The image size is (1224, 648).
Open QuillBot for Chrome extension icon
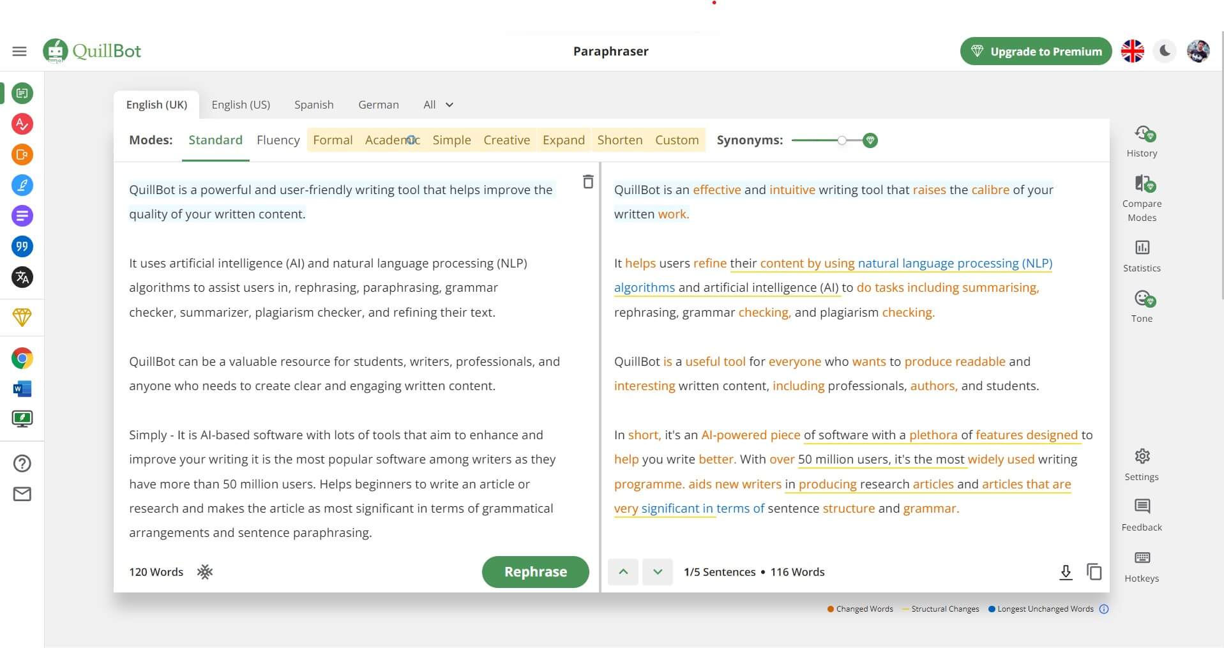pos(22,358)
